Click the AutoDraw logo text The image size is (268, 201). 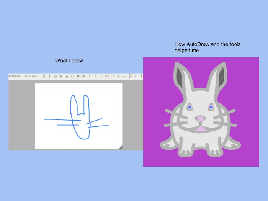click(x=14, y=76)
